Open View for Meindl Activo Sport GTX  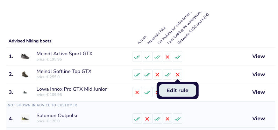pos(258,56)
